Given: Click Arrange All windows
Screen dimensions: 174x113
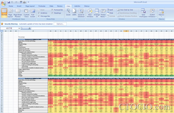Looking at the screenshot, I should [x=97, y=13].
